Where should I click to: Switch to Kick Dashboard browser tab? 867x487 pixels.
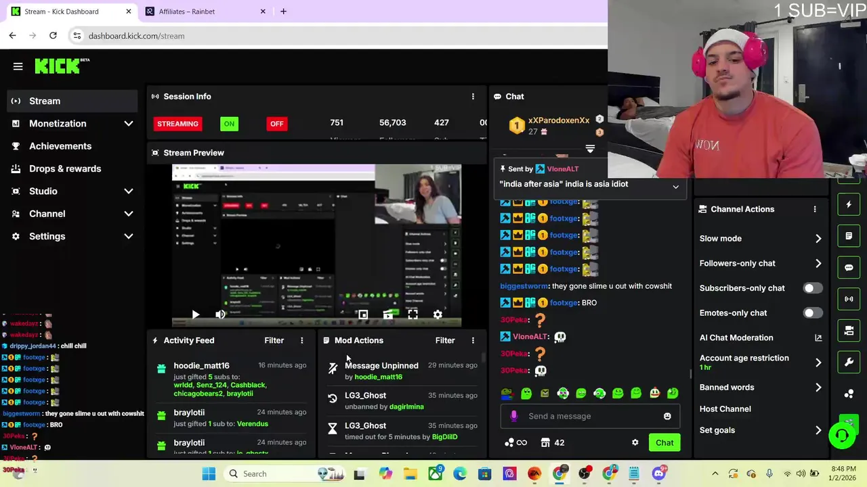70,11
